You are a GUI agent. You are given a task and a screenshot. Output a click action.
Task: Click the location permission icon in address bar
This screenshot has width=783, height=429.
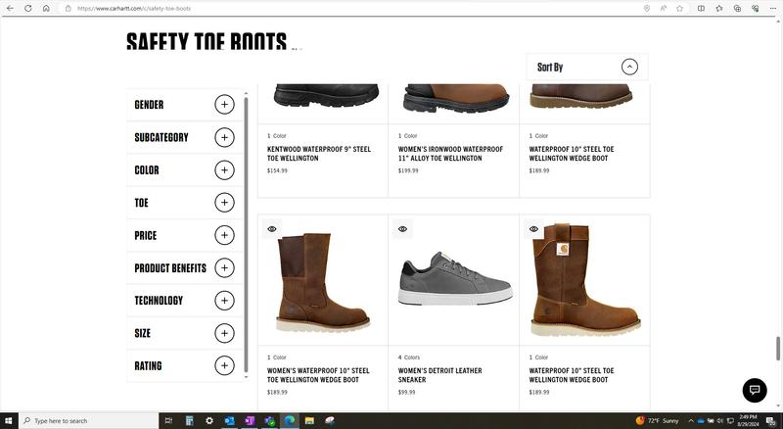(x=647, y=9)
